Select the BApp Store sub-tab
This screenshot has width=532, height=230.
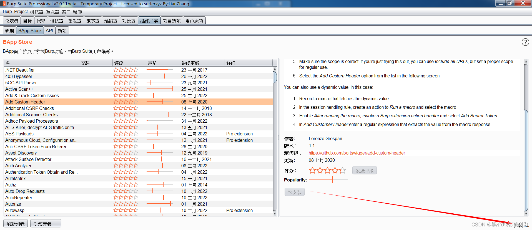[30, 31]
